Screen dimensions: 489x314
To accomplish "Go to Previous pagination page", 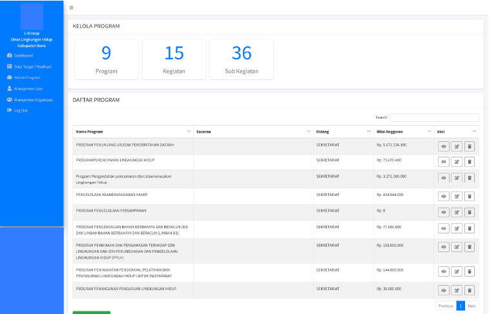I will [x=446, y=306].
